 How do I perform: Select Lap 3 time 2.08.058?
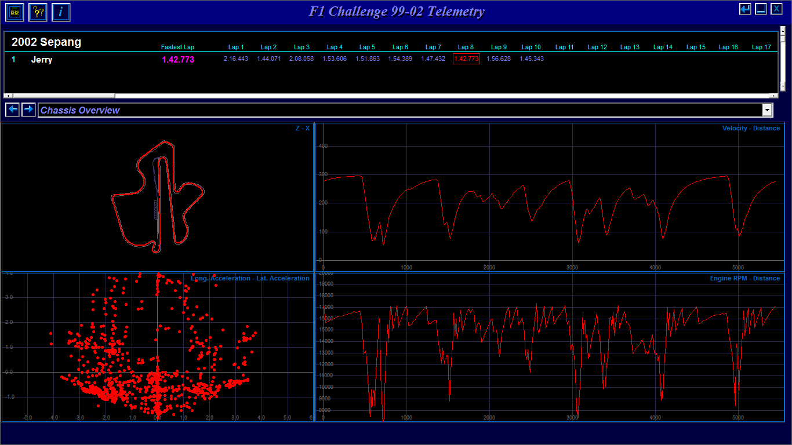coord(301,59)
